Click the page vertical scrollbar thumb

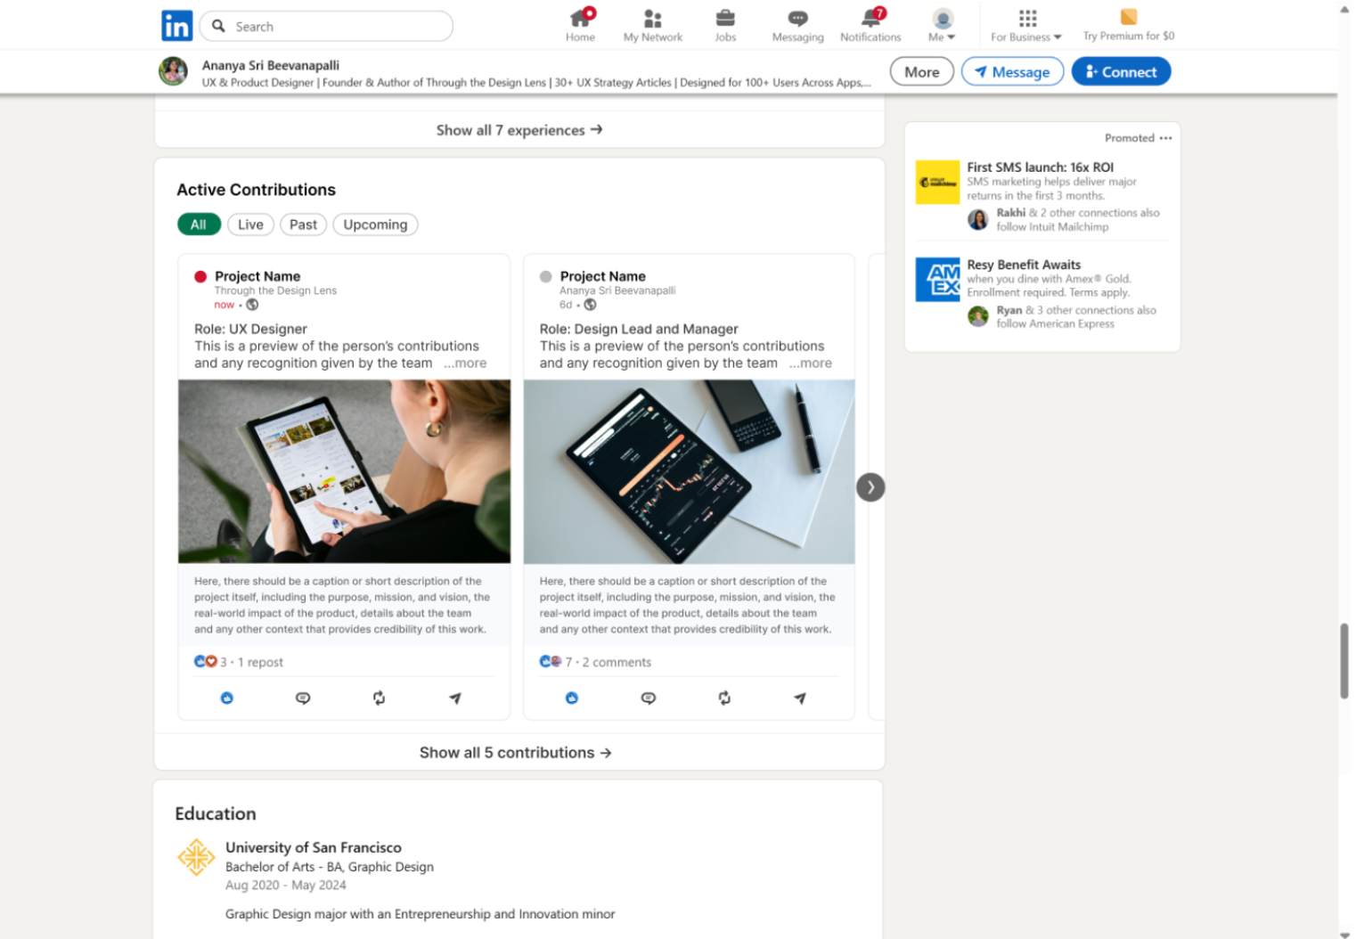(x=1344, y=661)
